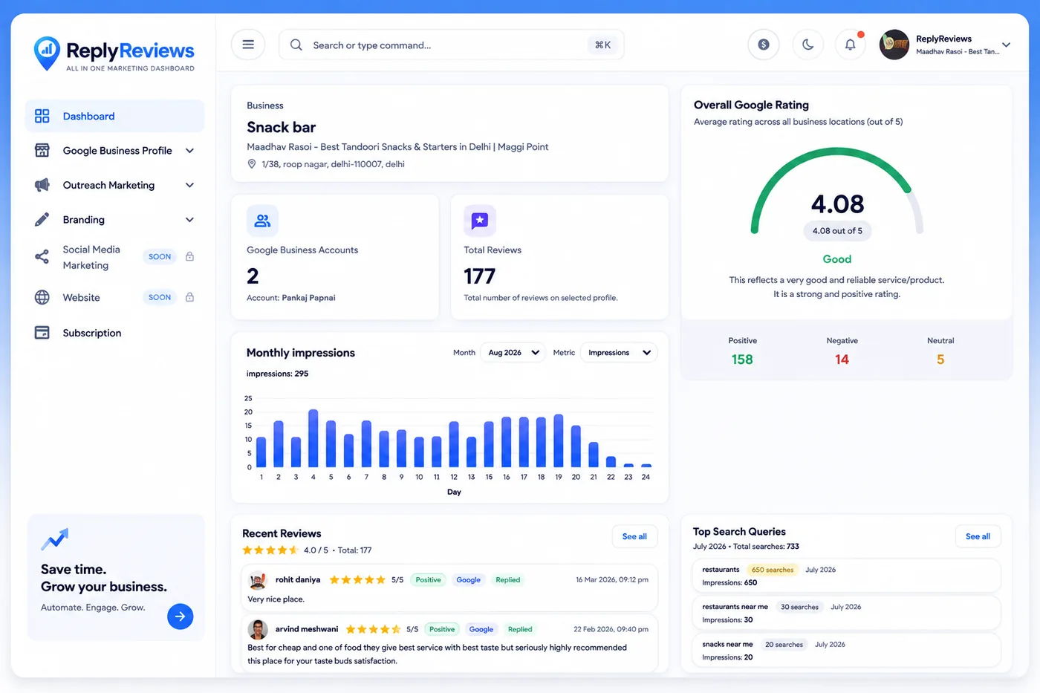This screenshot has height=693, width=1040.
Task: Click the profile avatar picture
Action: [x=894, y=45]
